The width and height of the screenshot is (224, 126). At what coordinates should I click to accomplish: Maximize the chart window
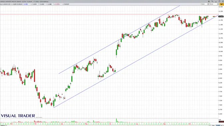pos(219,1)
